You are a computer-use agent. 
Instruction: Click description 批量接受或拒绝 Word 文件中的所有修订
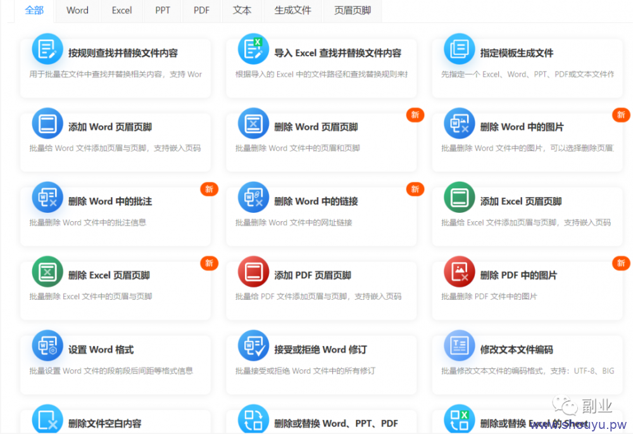(x=305, y=371)
